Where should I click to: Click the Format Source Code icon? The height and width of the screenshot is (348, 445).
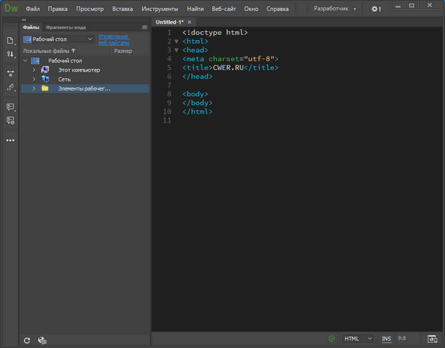click(10, 88)
